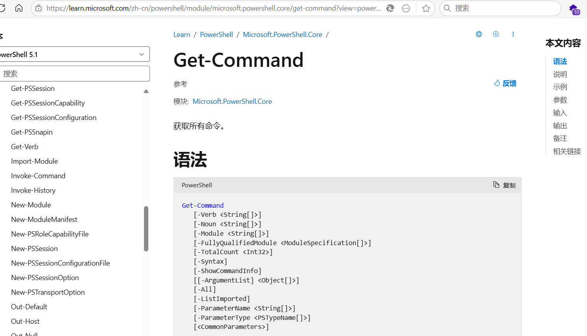Open Import-Module in the sidebar
Screen dimensions: 587x336
pos(34,161)
